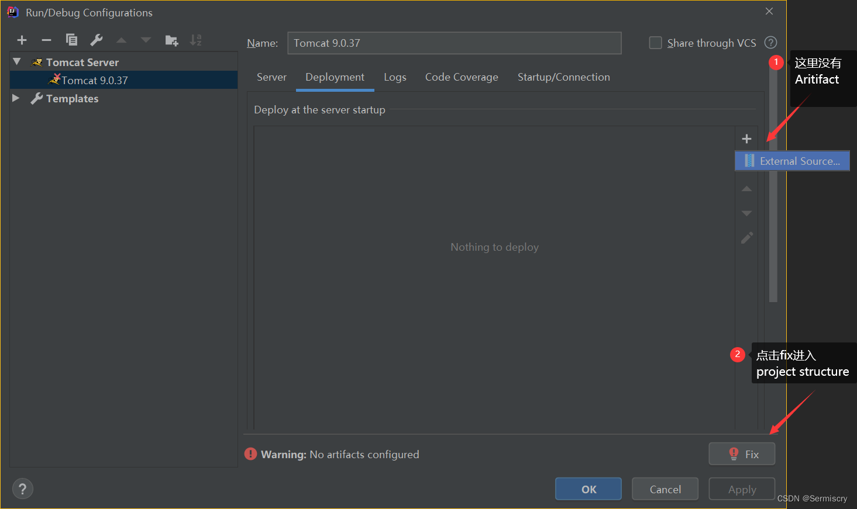
Task: Click the 'No artifacts configured' warning text
Action: point(364,454)
